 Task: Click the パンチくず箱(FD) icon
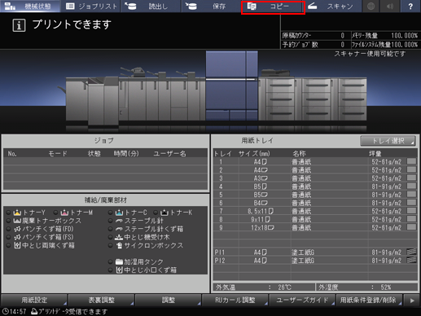point(17,229)
